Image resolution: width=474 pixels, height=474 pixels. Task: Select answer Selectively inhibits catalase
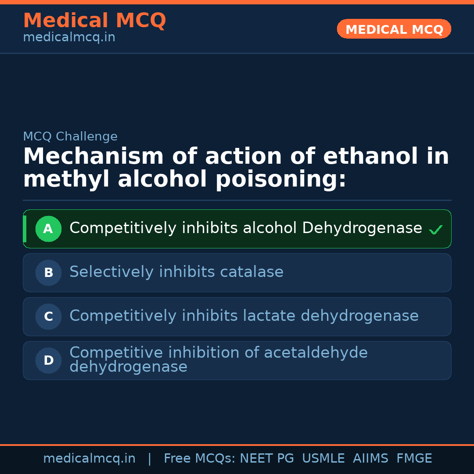tap(176, 272)
